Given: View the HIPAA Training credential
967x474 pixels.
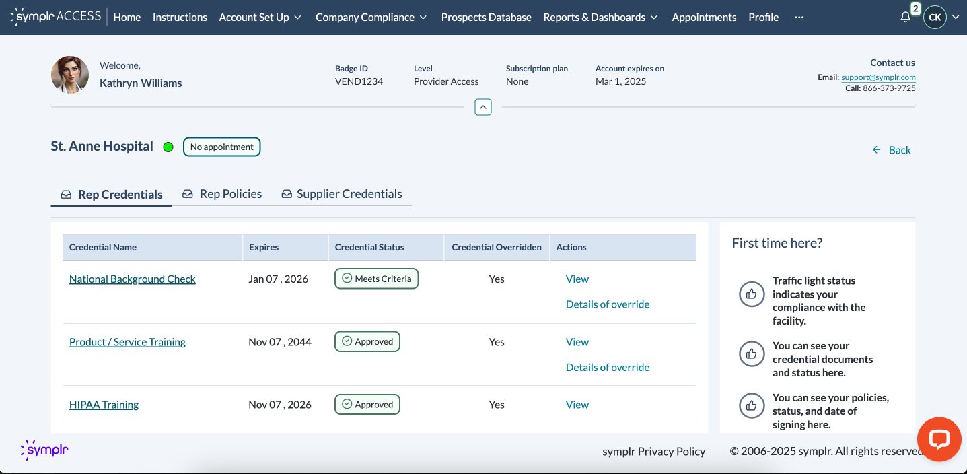Looking at the screenshot, I should [x=577, y=405].
